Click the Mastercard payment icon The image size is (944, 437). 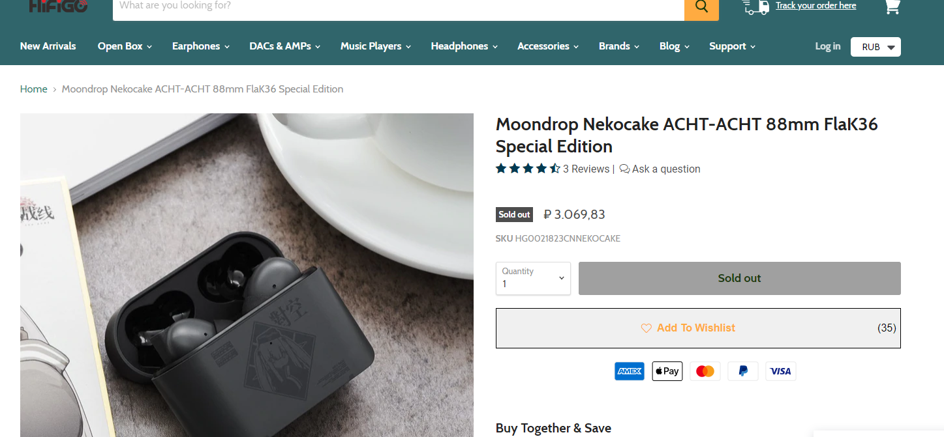[x=705, y=371]
